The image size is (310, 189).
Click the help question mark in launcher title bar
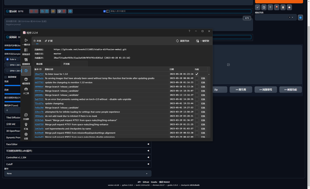point(189,31)
